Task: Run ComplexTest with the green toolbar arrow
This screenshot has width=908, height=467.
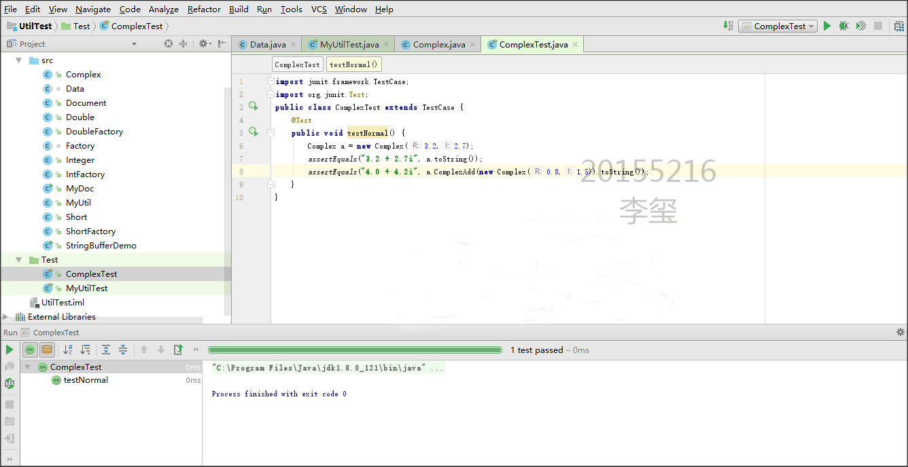Action: click(x=827, y=26)
